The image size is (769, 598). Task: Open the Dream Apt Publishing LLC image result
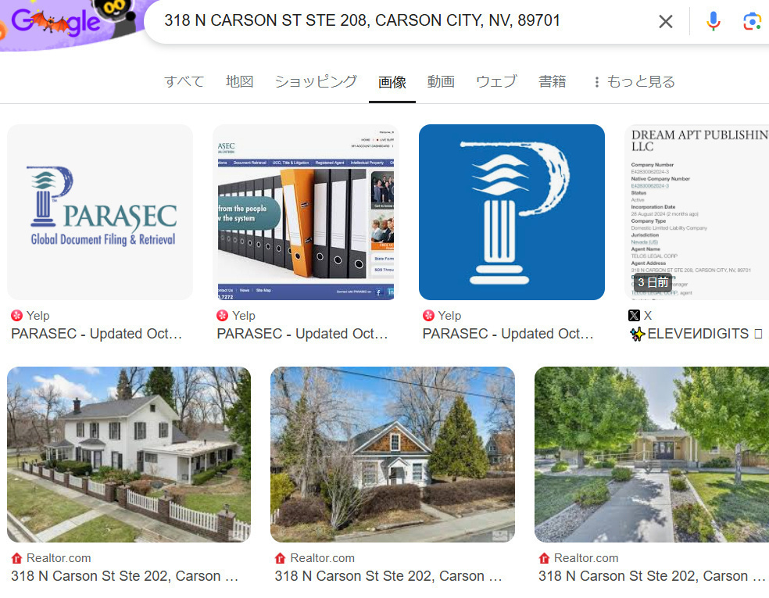[696, 212]
